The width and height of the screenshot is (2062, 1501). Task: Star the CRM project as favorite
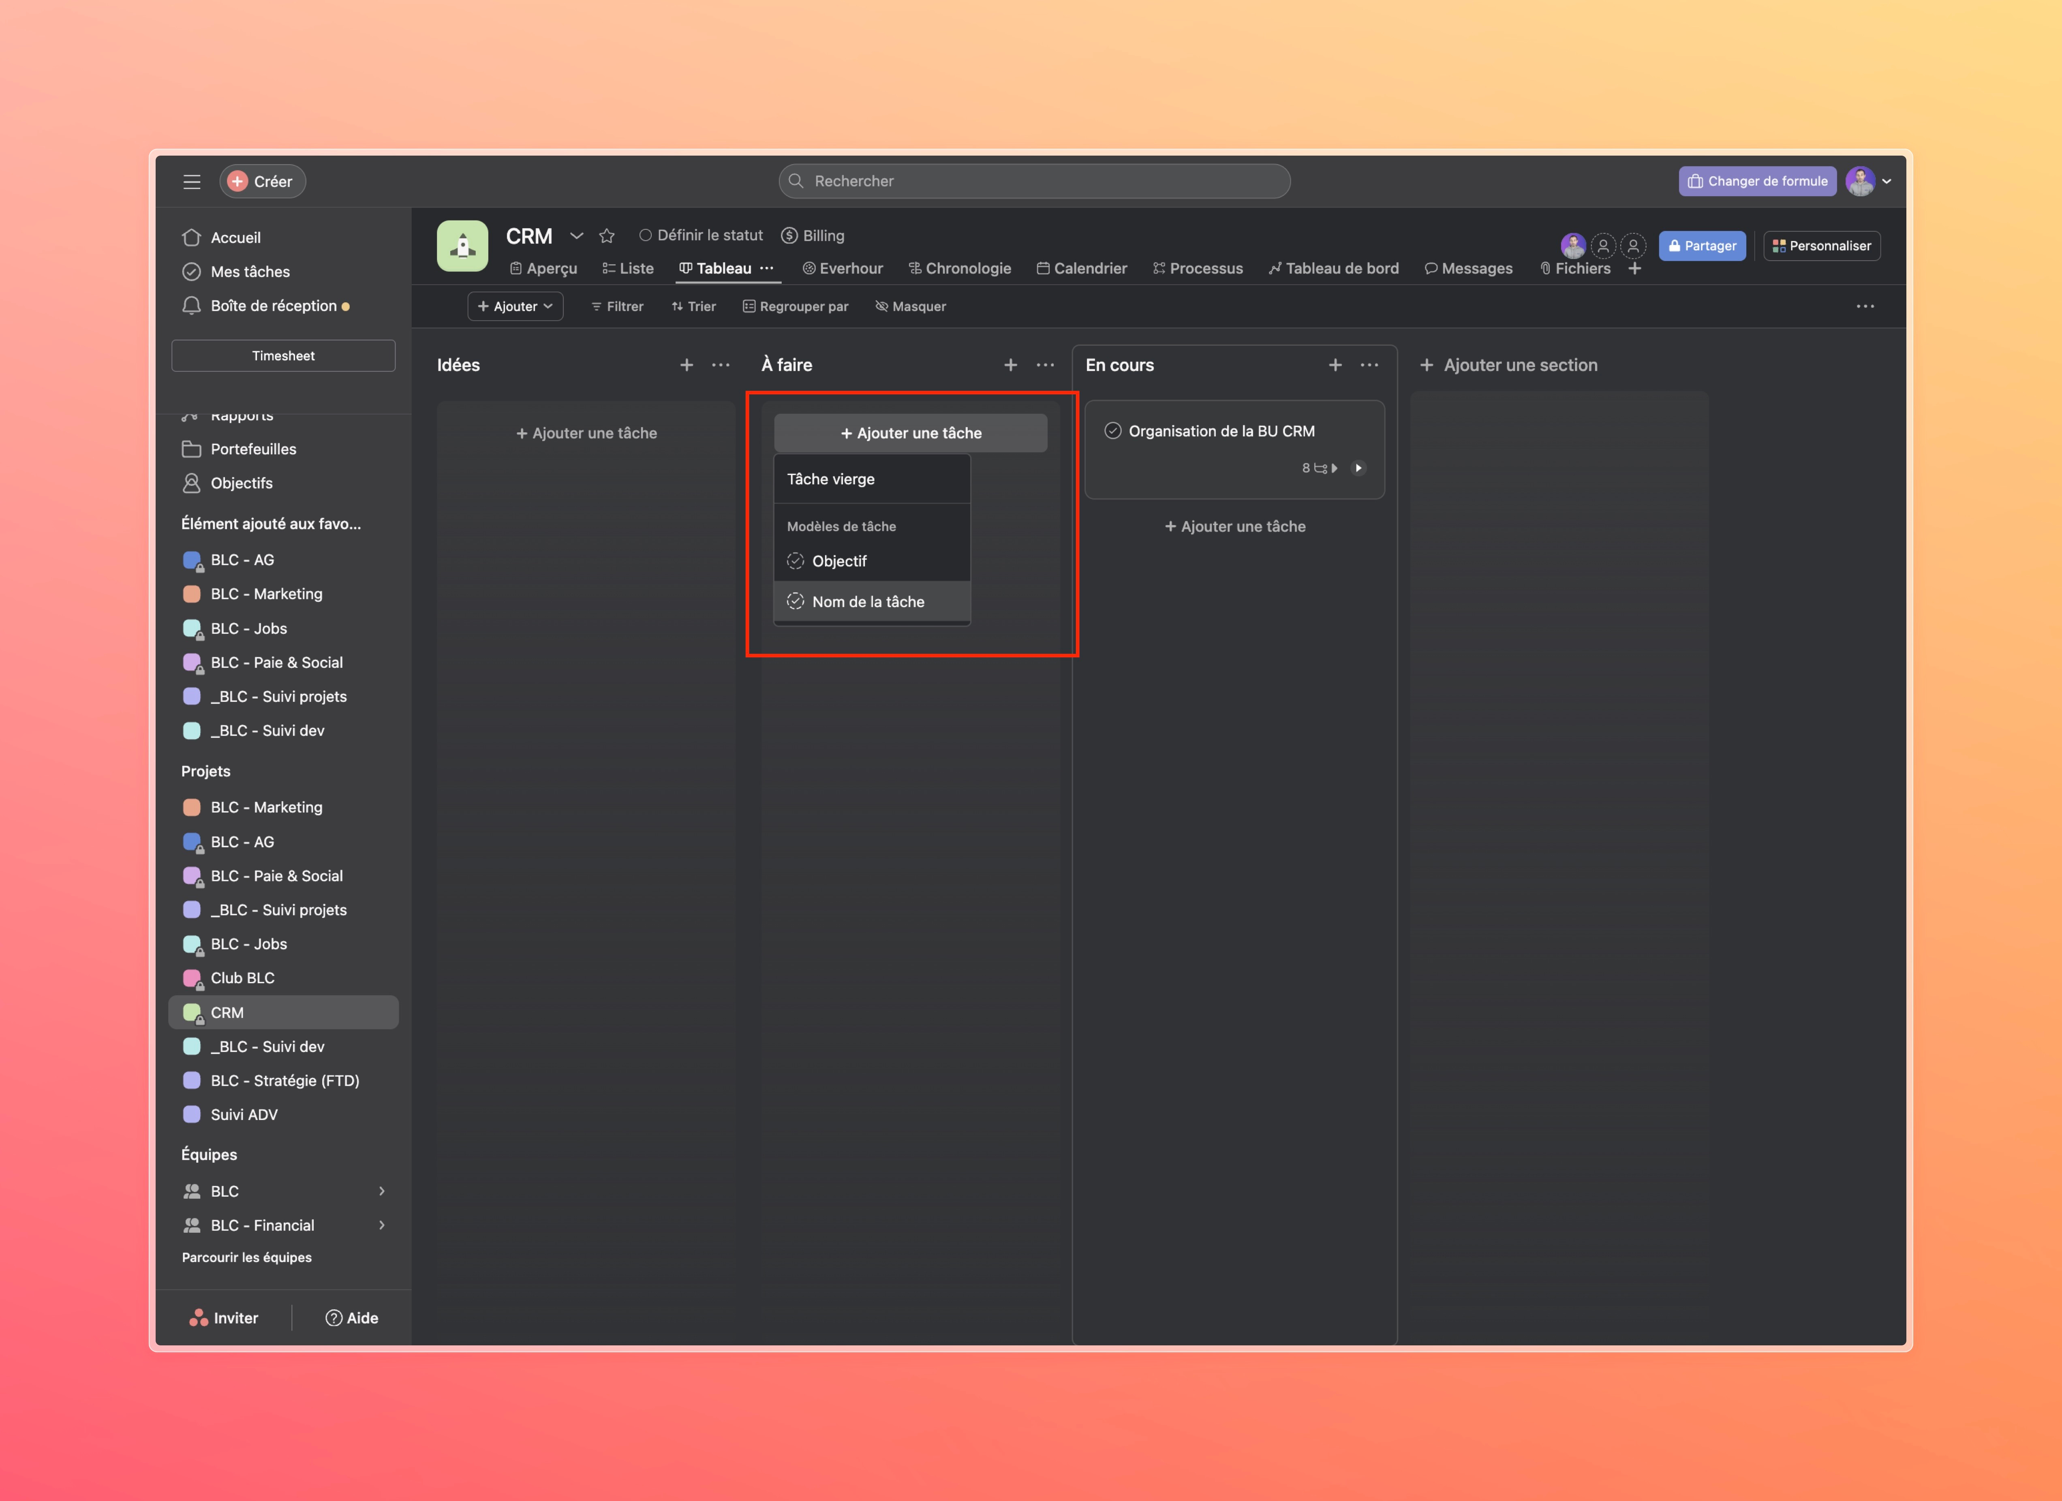pos(607,235)
